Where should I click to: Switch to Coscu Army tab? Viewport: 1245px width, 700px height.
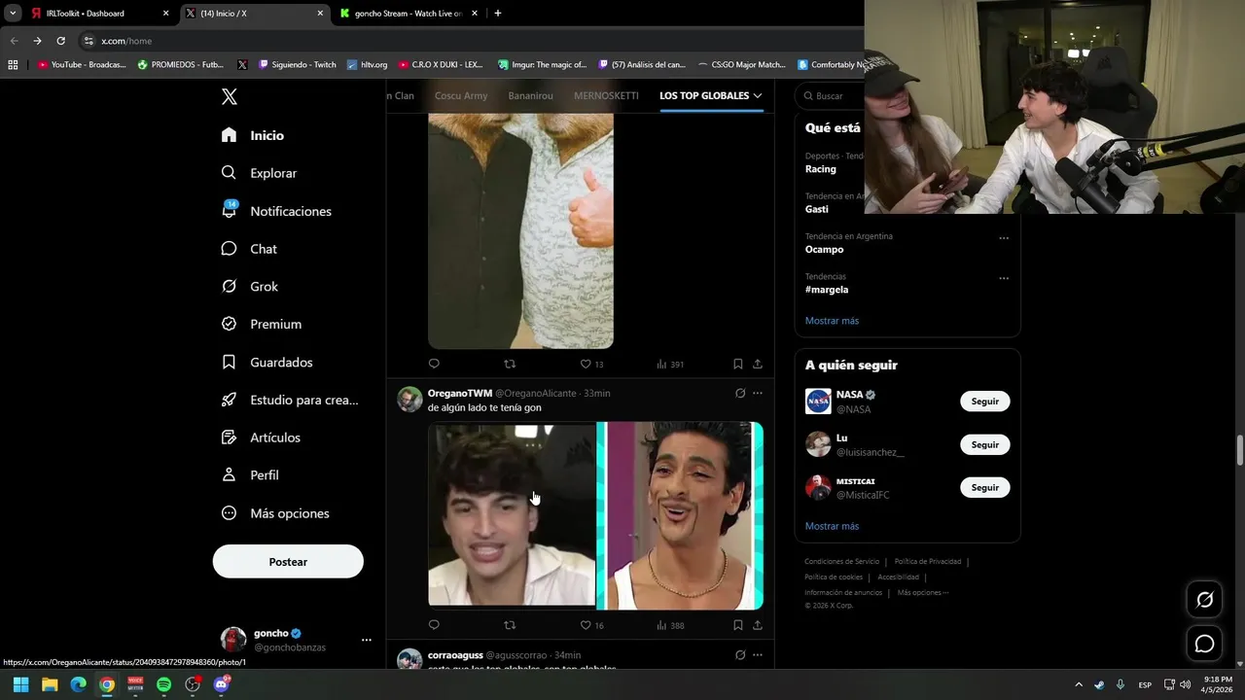point(461,95)
